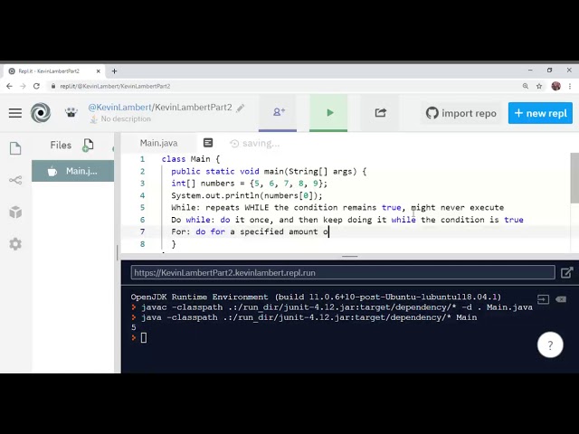Click the browser forward button
Image resolution: width=579 pixels, height=434 pixels.
(23, 86)
